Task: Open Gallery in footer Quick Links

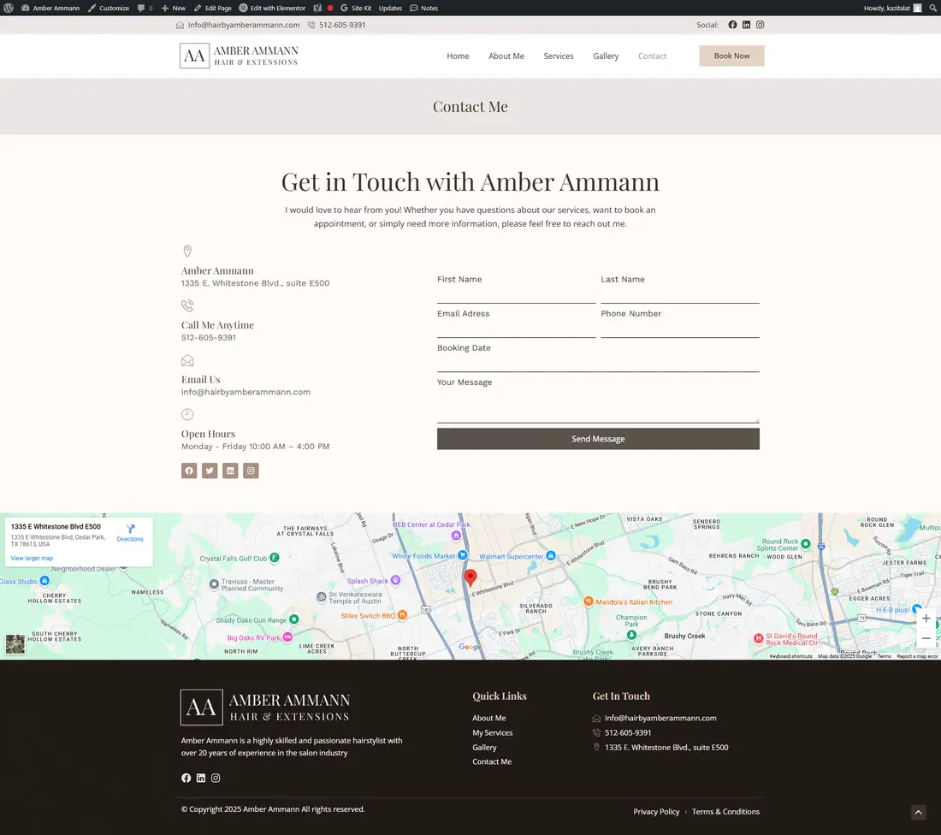Action: 484,748
